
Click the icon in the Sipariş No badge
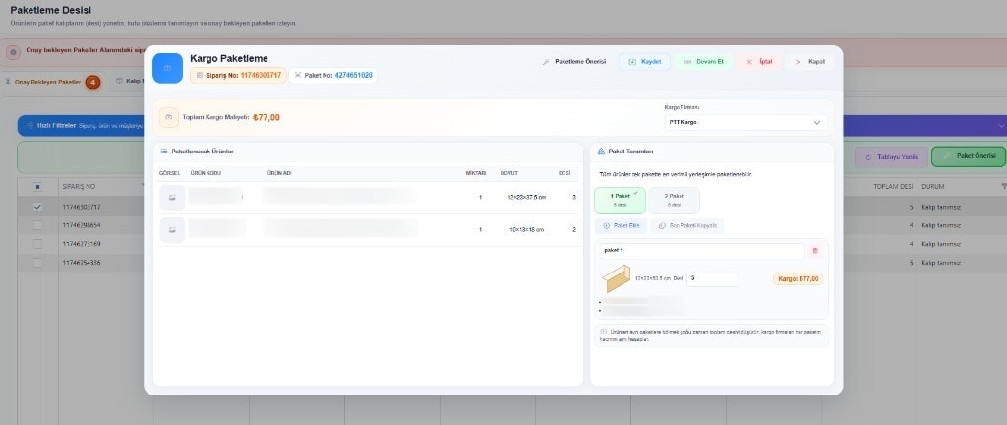tap(199, 75)
